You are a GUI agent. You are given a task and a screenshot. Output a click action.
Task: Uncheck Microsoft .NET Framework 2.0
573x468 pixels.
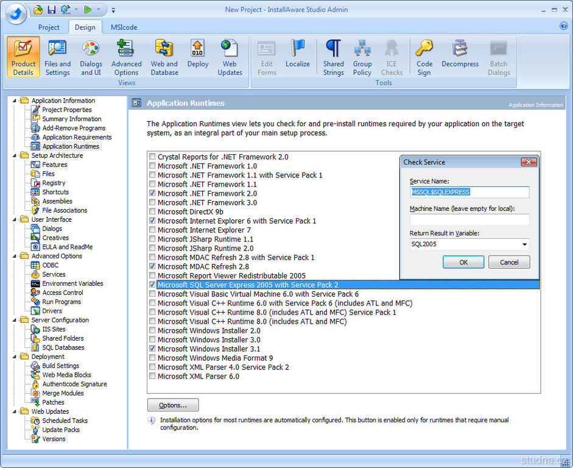[x=152, y=194]
